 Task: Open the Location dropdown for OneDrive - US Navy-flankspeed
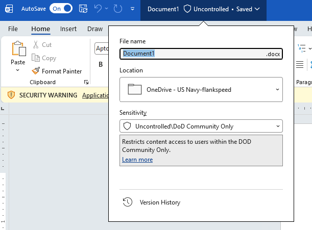pos(201,89)
